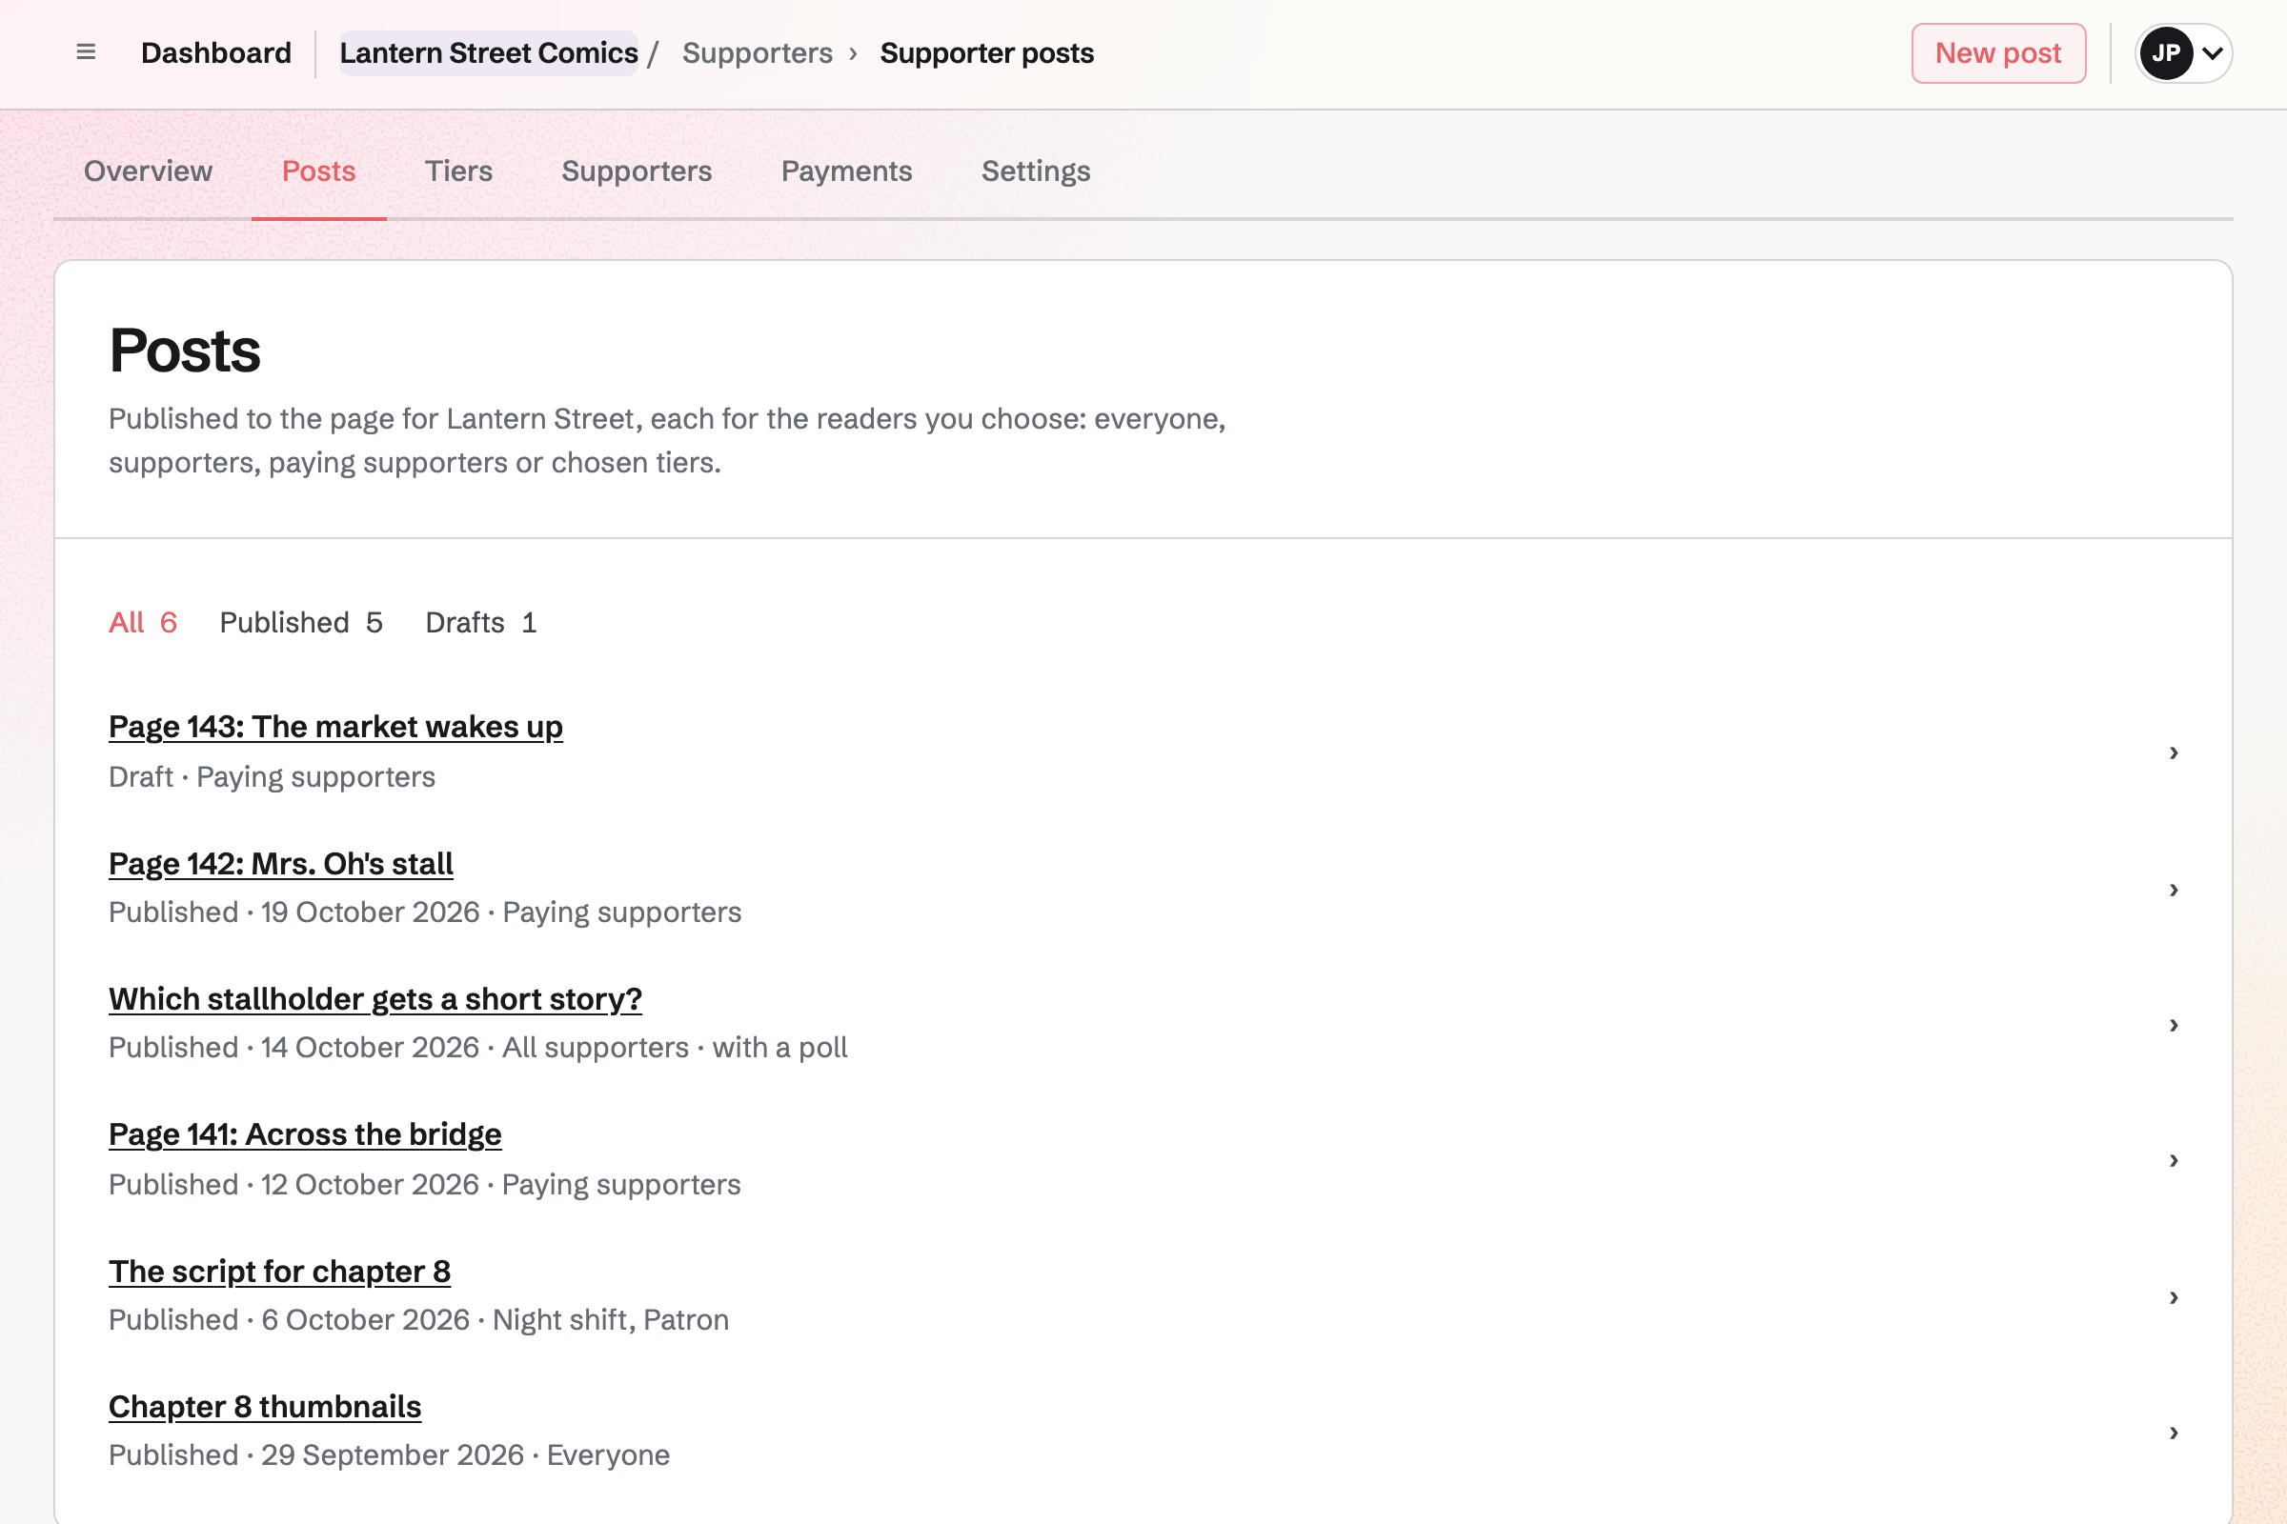Click '29 September 2026 · Everyone' text
2287x1524 pixels.
pos(466,1454)
